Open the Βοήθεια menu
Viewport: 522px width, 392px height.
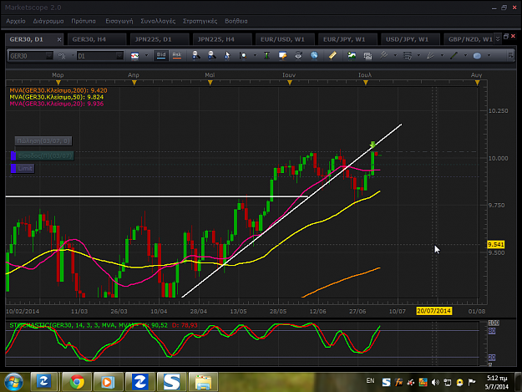click(x=236, y=21)
